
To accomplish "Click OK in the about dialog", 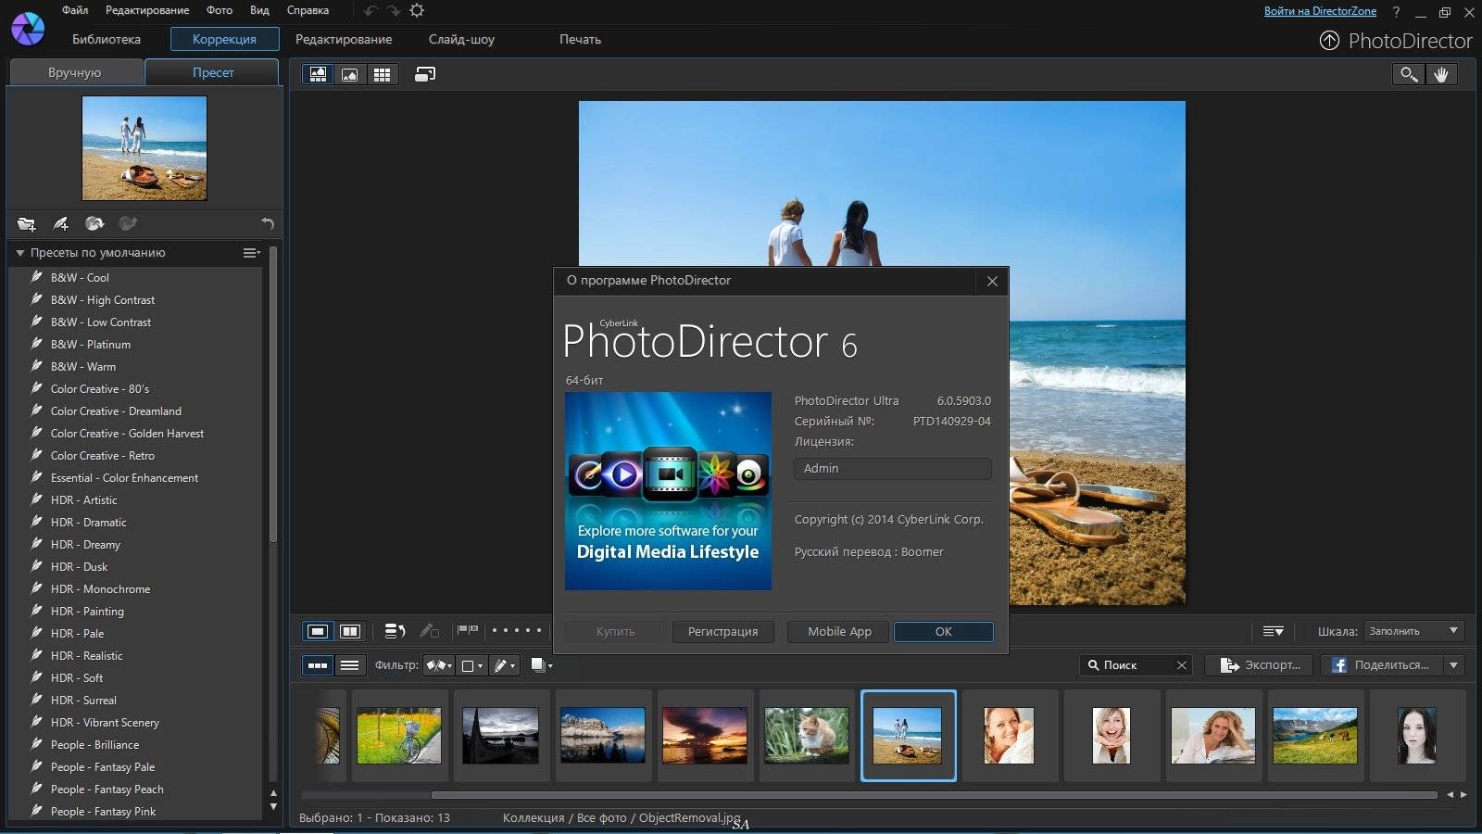I will pos(944,631).
